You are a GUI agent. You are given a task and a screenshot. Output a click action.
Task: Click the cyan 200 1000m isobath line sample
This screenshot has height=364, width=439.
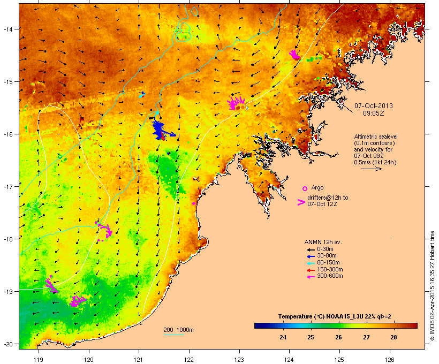pos(174,335)
